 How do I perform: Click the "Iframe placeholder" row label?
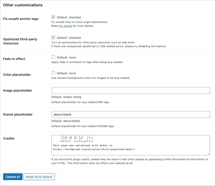(18, 115)
